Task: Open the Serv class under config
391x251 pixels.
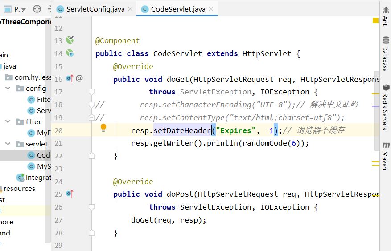Action: 39,110
